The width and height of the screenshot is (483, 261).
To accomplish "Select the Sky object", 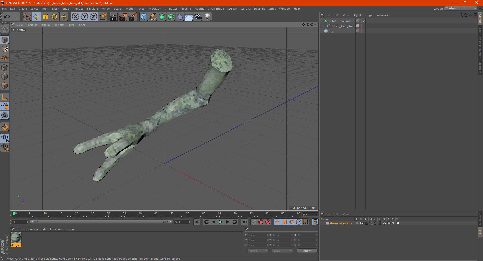I will click(x=331, y=31).
